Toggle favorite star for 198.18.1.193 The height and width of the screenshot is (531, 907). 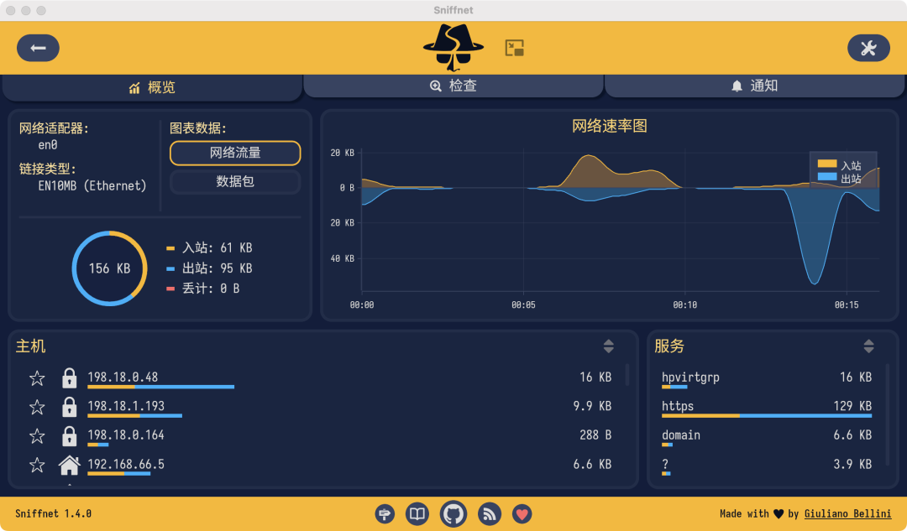[37, 408]
